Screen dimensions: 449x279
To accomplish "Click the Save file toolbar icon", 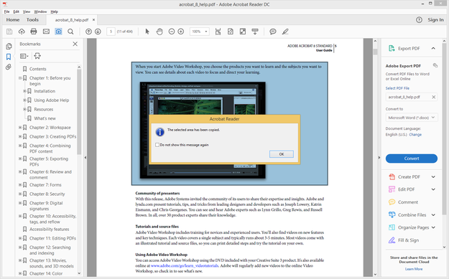I will point(9,32).
